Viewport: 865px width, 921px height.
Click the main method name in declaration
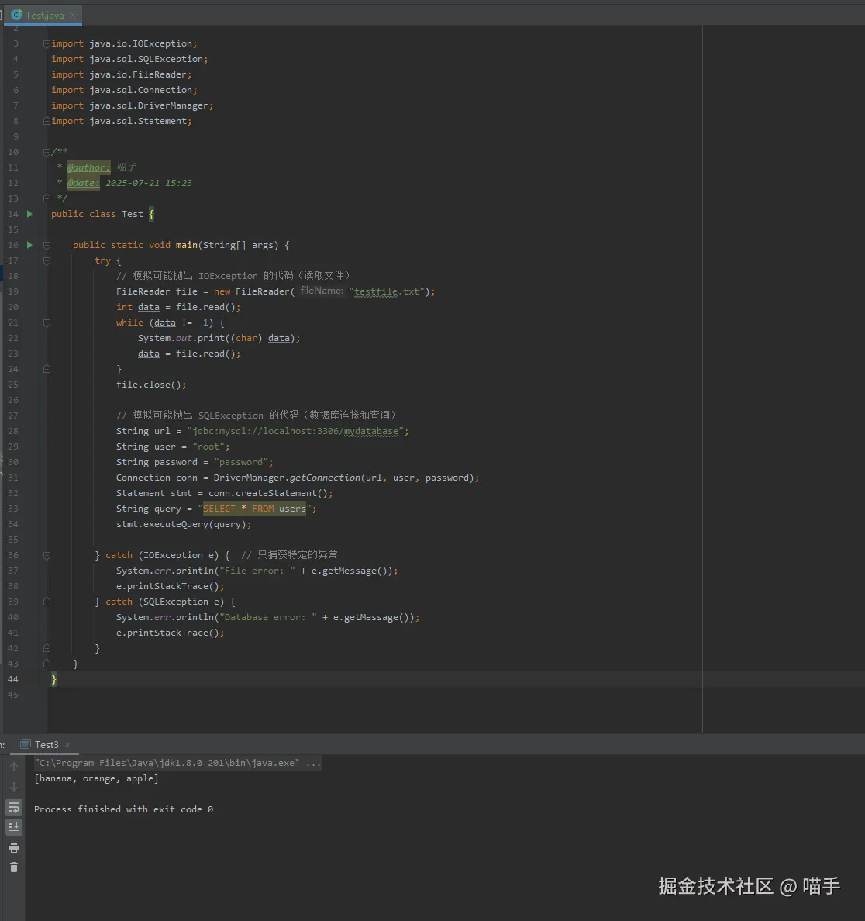(186, 245)
